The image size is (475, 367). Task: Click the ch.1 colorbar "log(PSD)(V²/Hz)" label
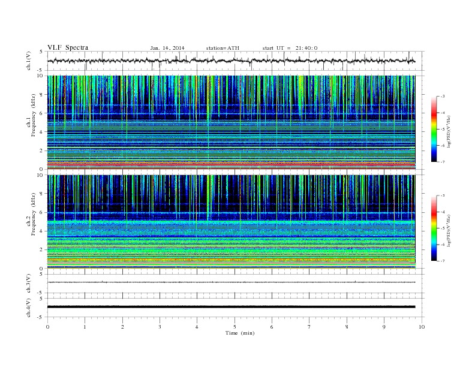click(x=449, y=131)
